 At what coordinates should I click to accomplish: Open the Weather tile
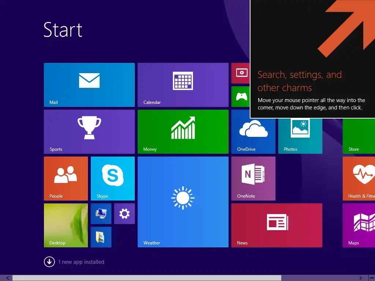[x=183, y=202]
